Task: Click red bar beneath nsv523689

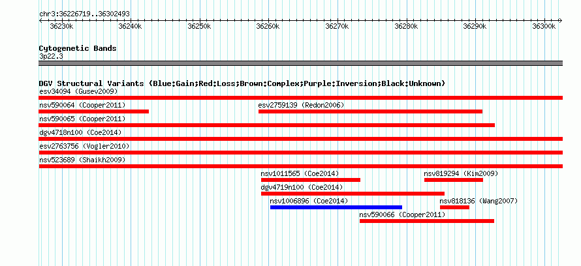Action: pos(301,166)
